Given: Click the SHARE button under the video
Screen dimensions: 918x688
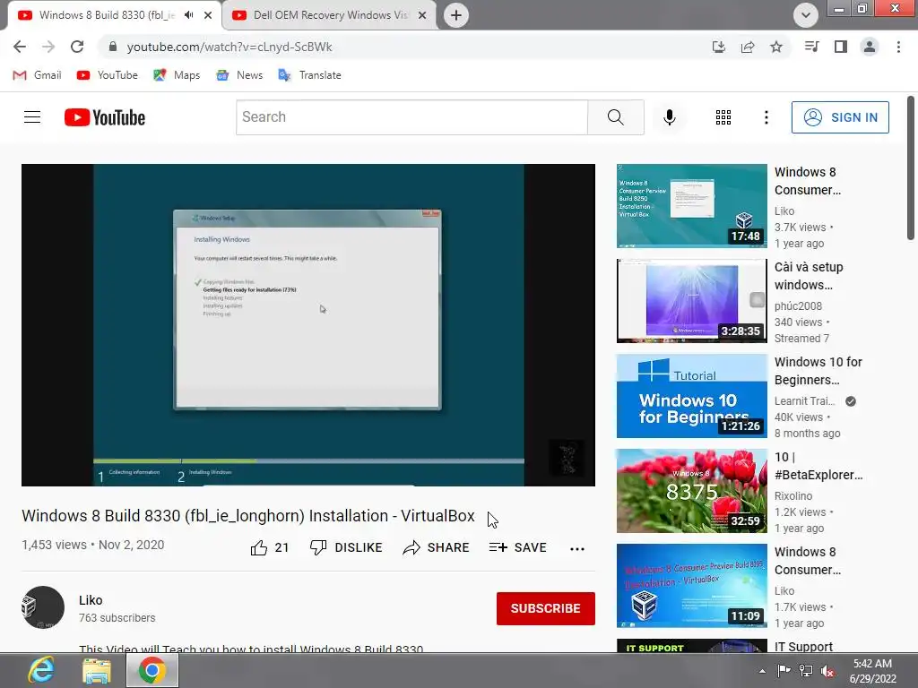Looking at the screenshot, I should pyautogui.click(x=437, y=547).
